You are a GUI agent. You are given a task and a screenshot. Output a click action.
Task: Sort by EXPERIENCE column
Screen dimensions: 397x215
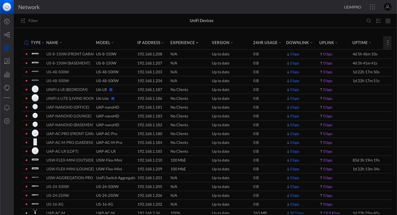coord(184,43)
